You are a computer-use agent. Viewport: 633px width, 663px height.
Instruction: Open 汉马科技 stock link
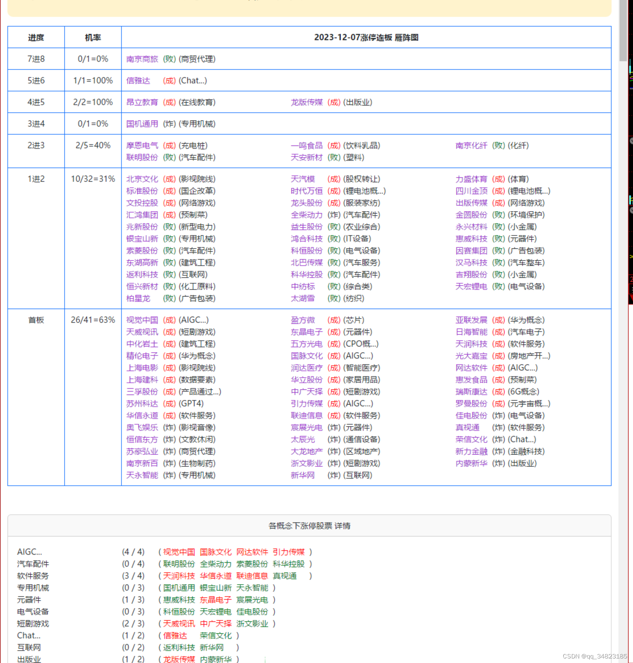(471, 263)
